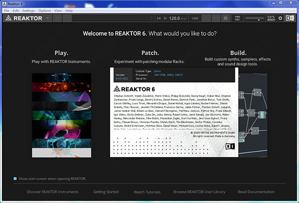Click the "Play." heading
This screenshot has height=203, width=299.
point(61,53)
